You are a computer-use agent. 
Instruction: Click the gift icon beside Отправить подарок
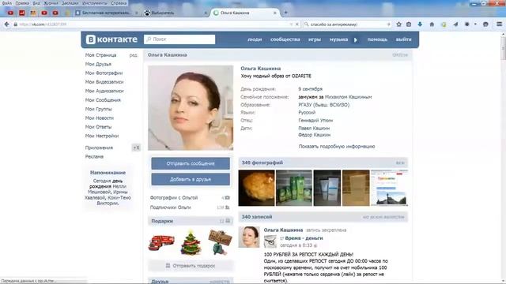168,266
